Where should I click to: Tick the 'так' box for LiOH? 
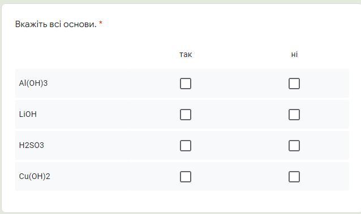coord(186,115)
